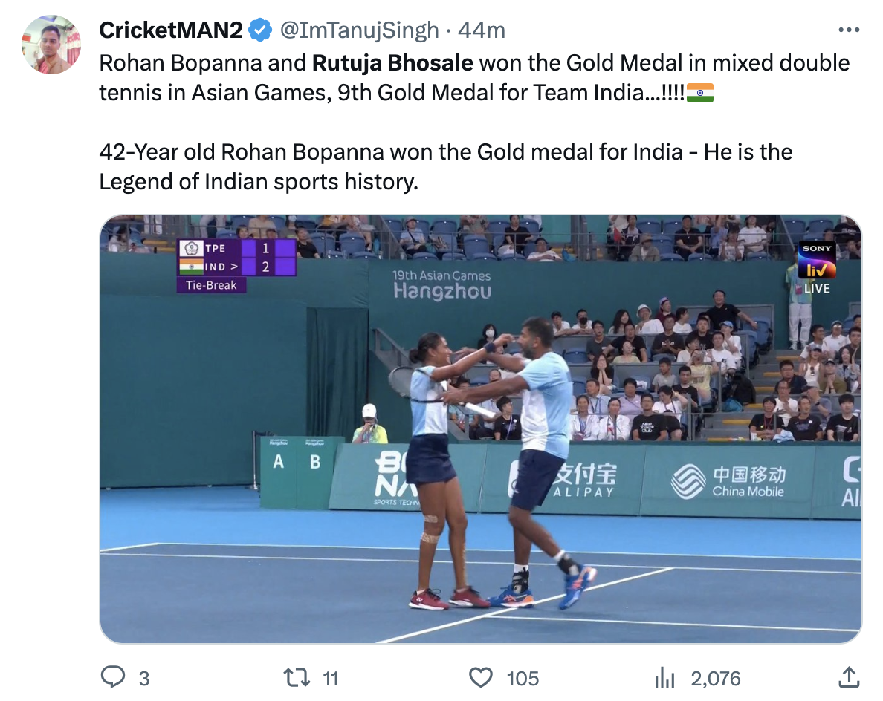Click the Rutuja Bhosale bold text
Viewport: 883px width, 701px height.
(x=392, y=63)
